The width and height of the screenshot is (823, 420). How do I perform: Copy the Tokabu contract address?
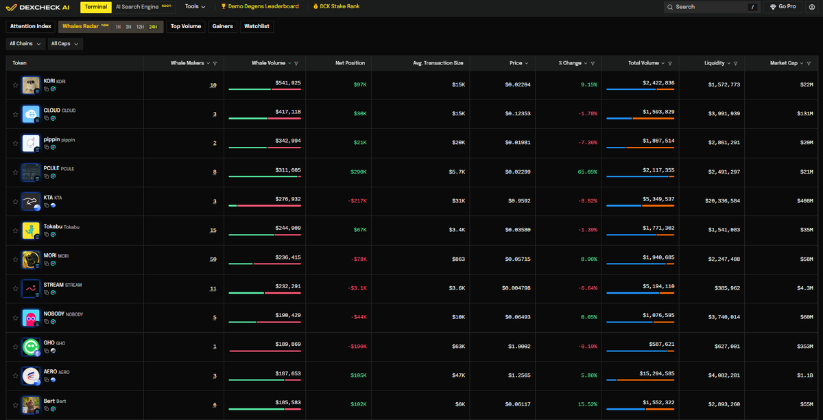47,235
